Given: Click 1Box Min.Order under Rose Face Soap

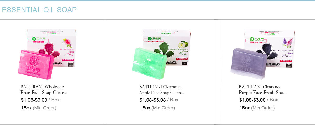Looking at the screenshot, I should 39,108.
